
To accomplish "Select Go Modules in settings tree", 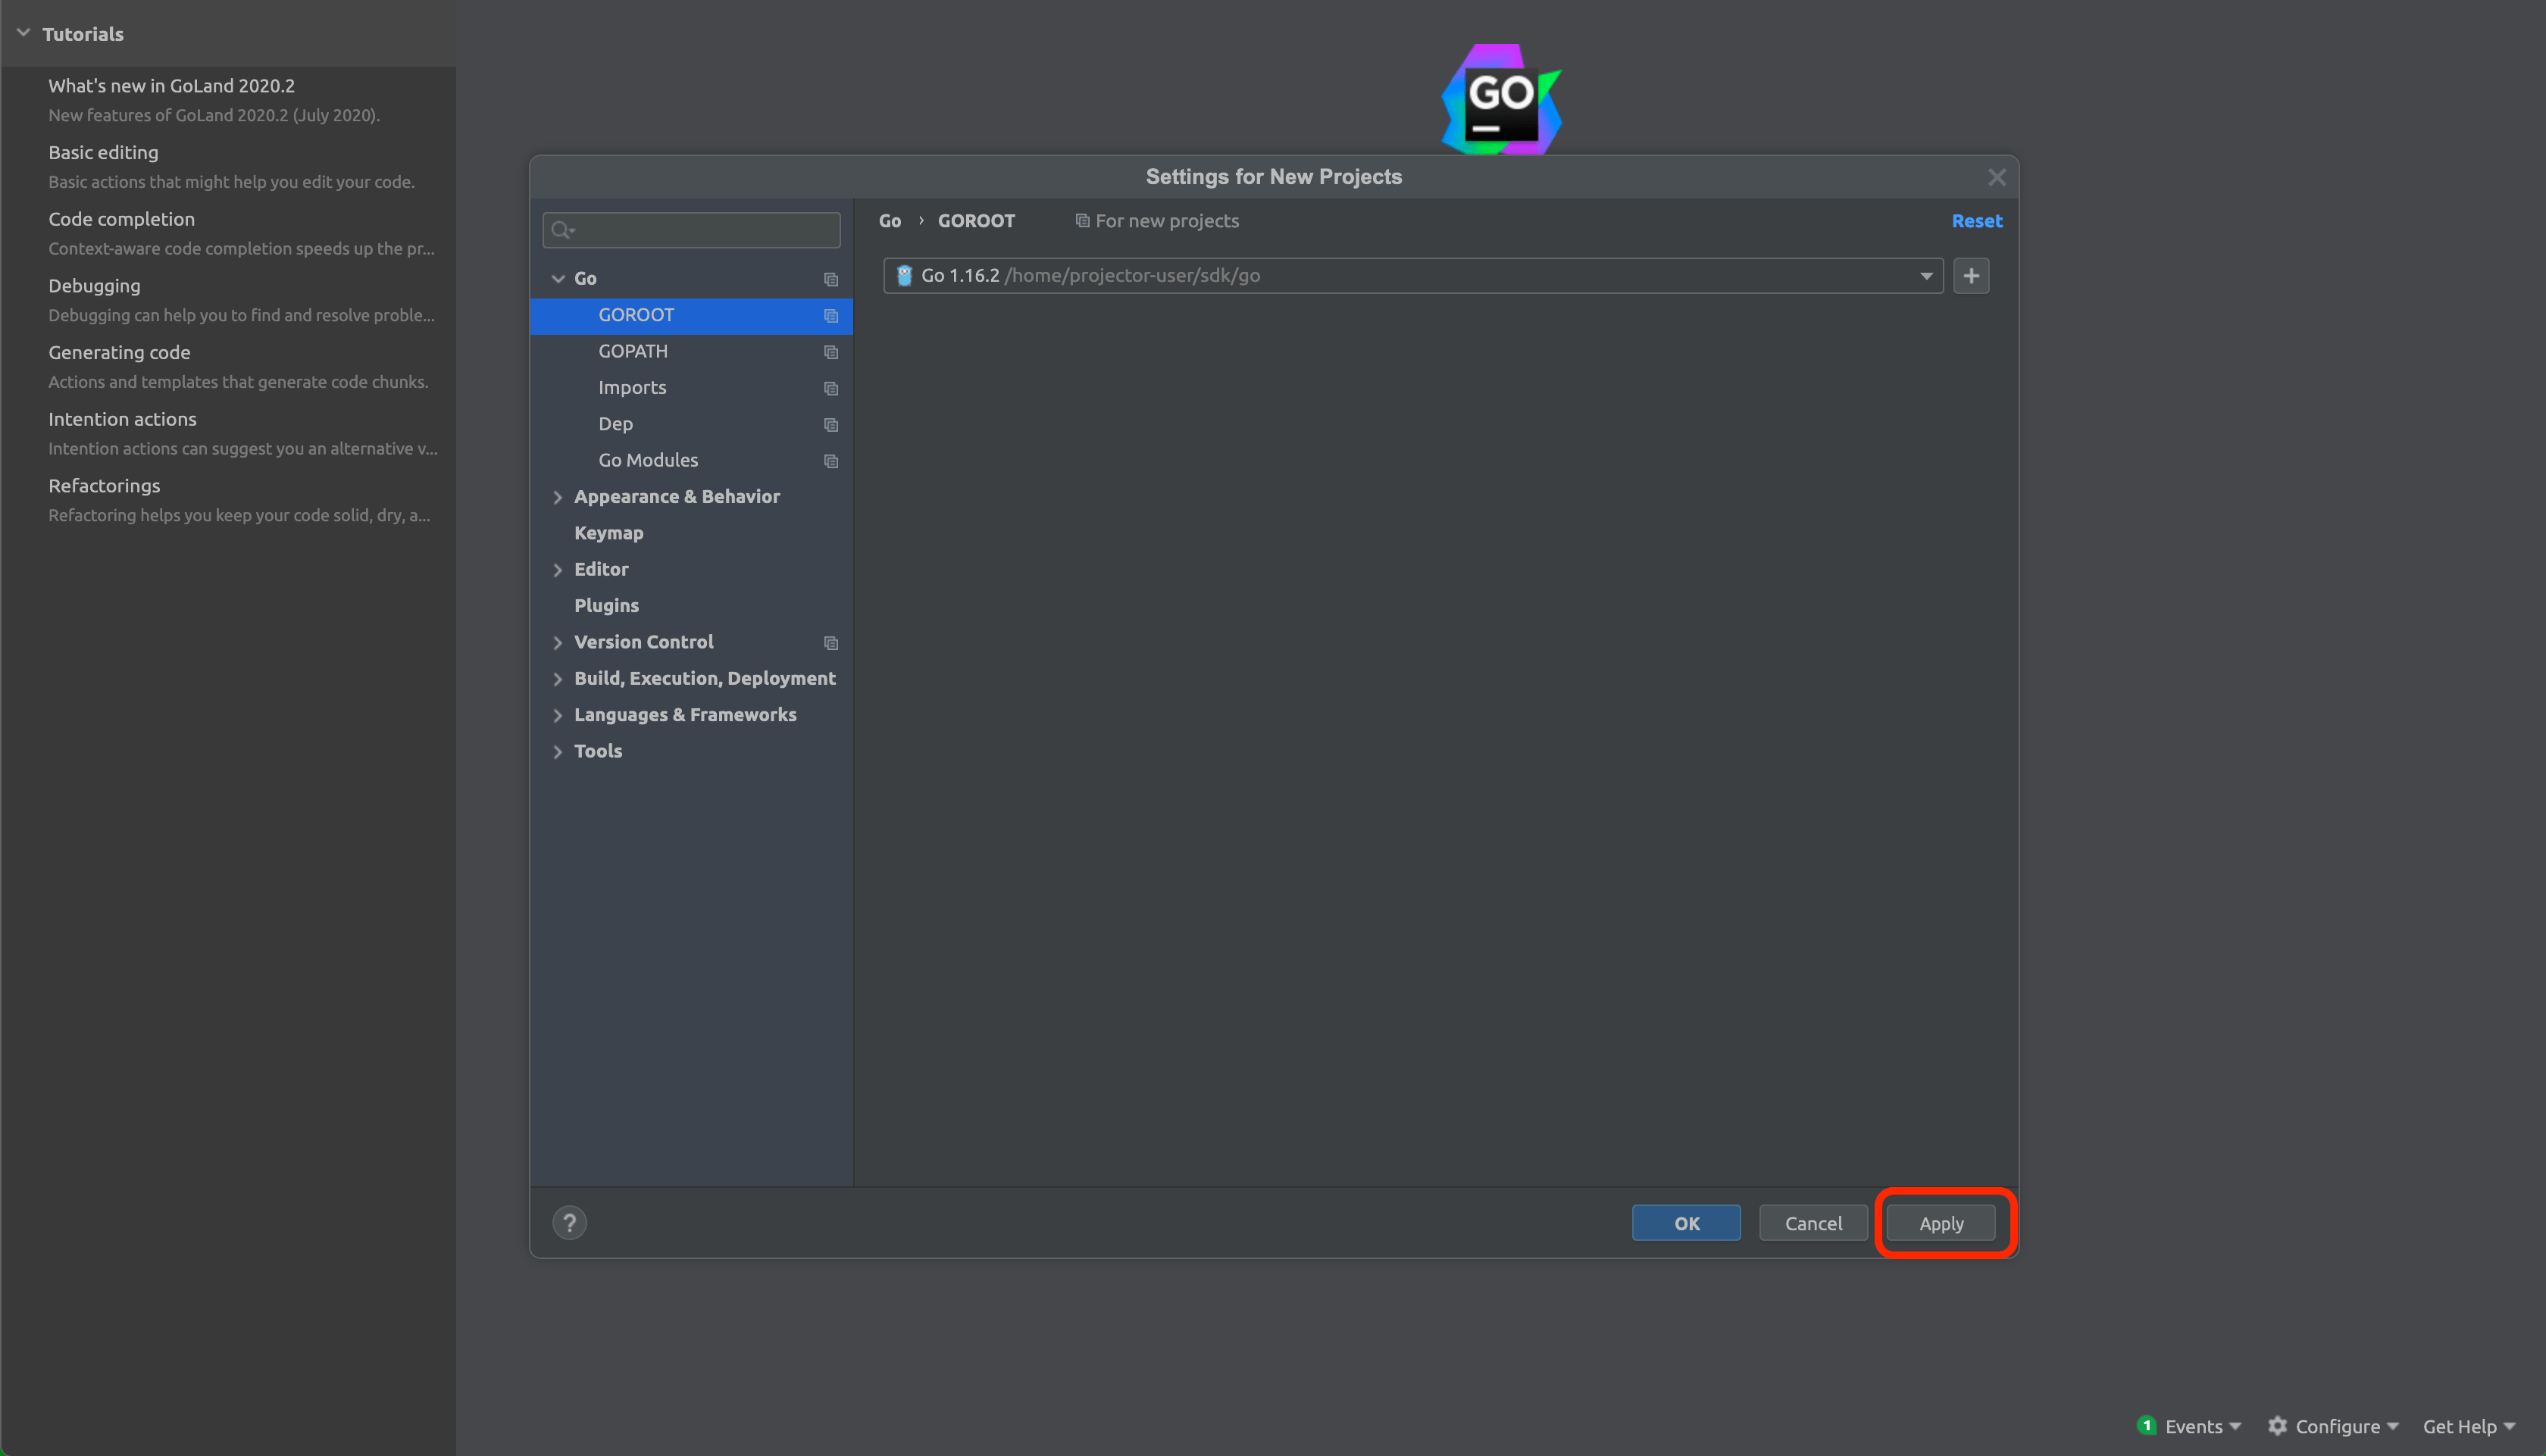I will (x=691, y=461).
